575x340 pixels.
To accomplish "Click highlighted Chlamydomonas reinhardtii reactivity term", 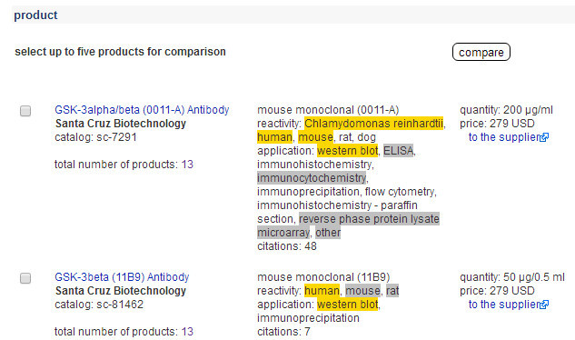I will click(x=373, y=124).
